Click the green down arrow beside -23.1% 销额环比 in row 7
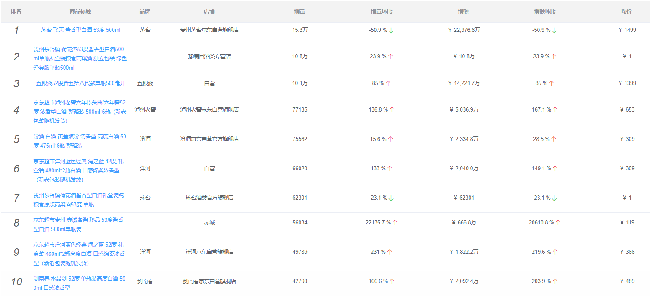Viewport: 650px width, 297px height. (x=554, y=198)
